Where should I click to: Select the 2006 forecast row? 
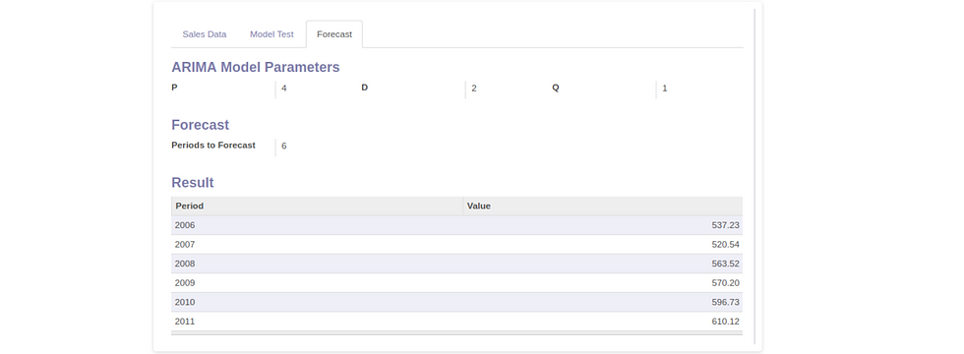[456, 225]
